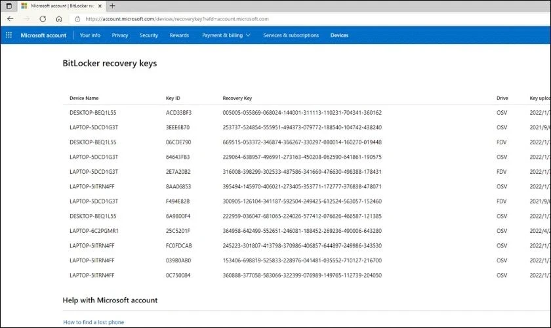Open the Privacy section
Screen dimensions: 551x328
(x=120, y=35)
